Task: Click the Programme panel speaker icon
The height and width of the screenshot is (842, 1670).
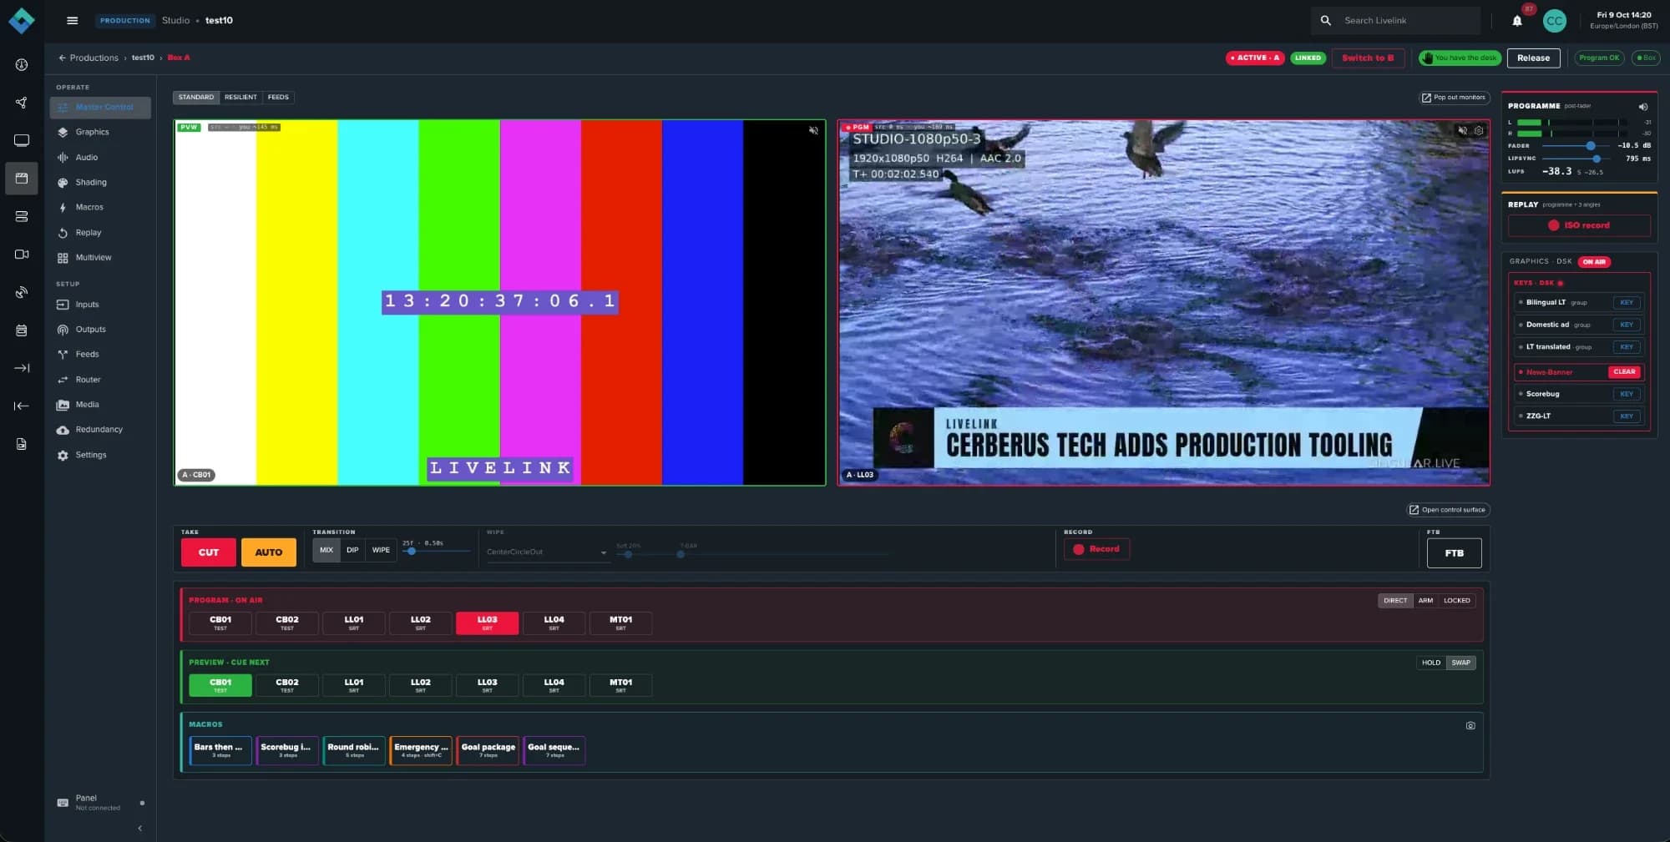Action: tap(1642, 107)
